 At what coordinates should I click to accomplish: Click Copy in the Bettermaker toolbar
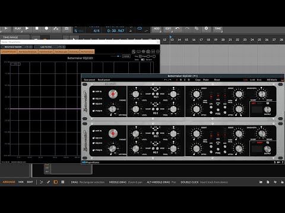(198, 80)
